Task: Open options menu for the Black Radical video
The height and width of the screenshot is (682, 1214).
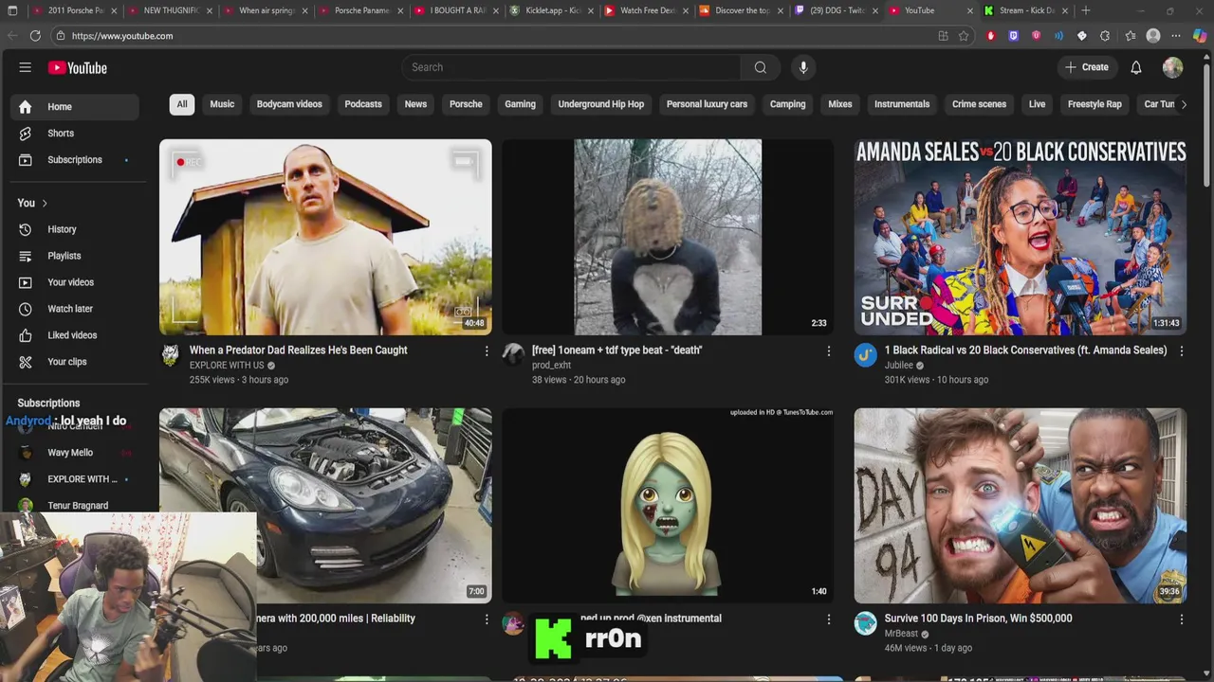Action: [x=1181, y=350]
